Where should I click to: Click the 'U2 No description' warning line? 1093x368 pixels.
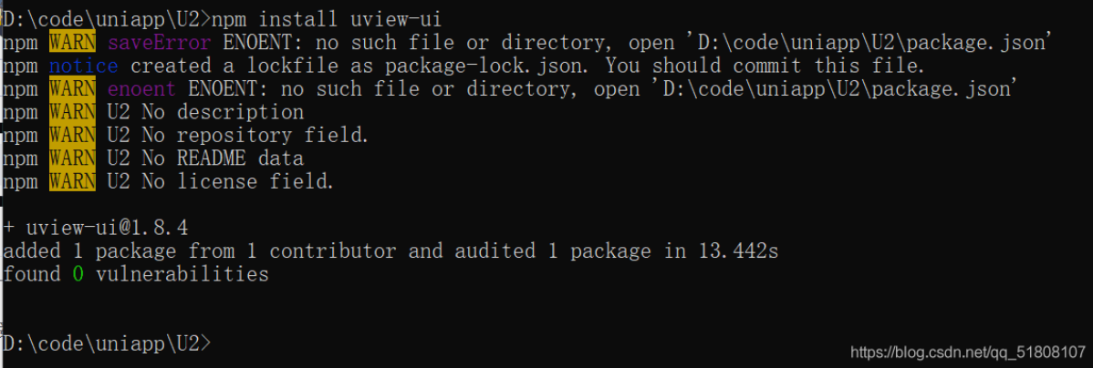(205, 113)
